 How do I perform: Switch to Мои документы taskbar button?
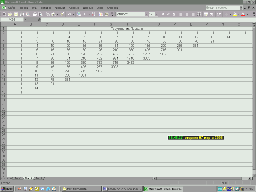coord(82,189)
